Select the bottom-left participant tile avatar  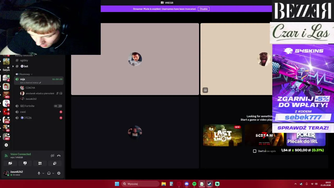tap(135, 132)
